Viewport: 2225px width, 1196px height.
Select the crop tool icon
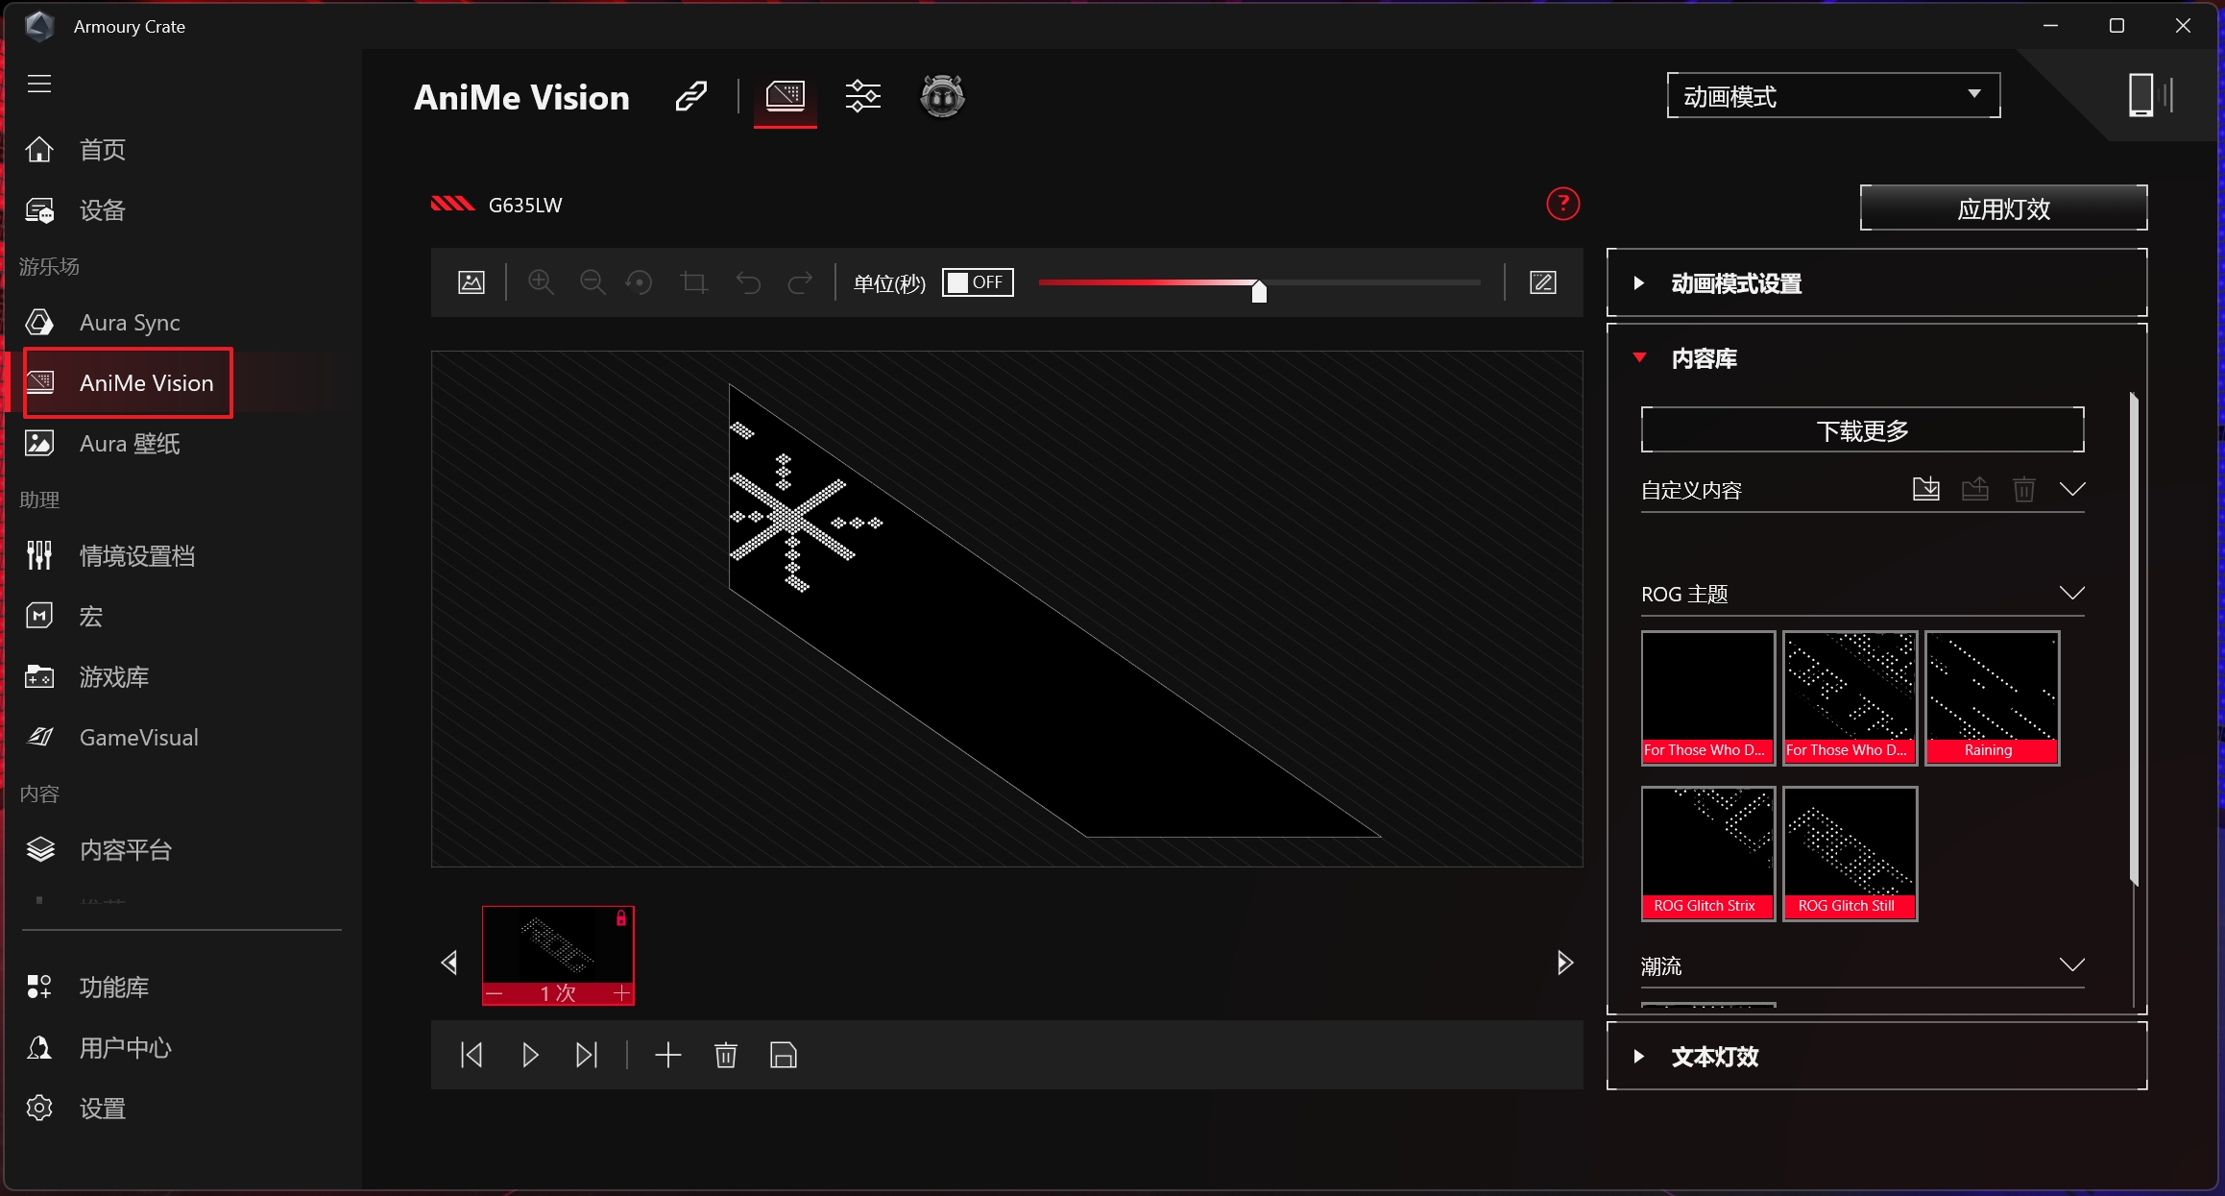693,282
